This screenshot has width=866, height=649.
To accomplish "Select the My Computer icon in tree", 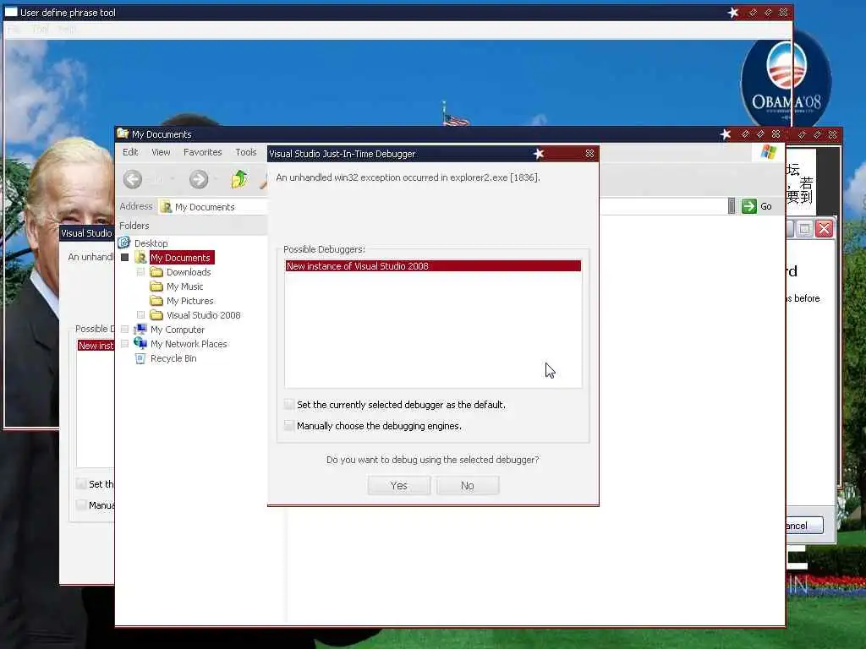I will (141, 330).
